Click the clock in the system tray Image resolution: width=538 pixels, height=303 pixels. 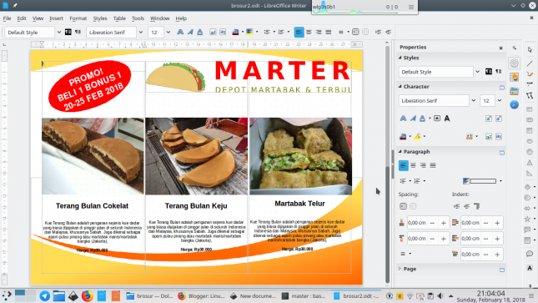click(490, 296)
